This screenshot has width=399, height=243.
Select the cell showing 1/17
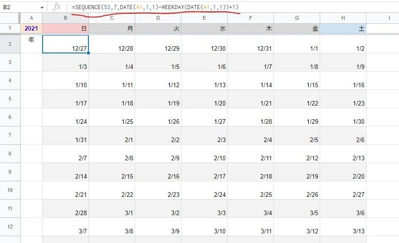(x=66, y=99)
